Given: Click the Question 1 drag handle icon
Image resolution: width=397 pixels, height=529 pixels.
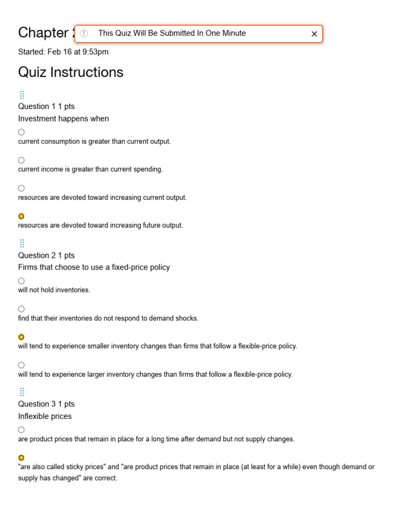Looking at the screenshot, I should (x=22, y=95).
